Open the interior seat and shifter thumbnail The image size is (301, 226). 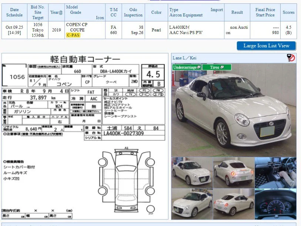point(275,173)
